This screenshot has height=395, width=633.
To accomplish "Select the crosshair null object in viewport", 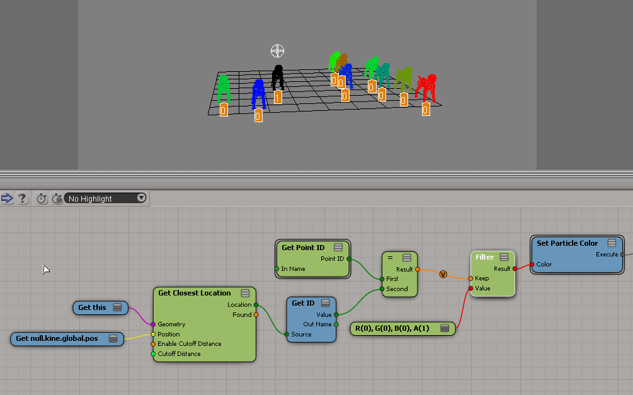I will 277,51.
